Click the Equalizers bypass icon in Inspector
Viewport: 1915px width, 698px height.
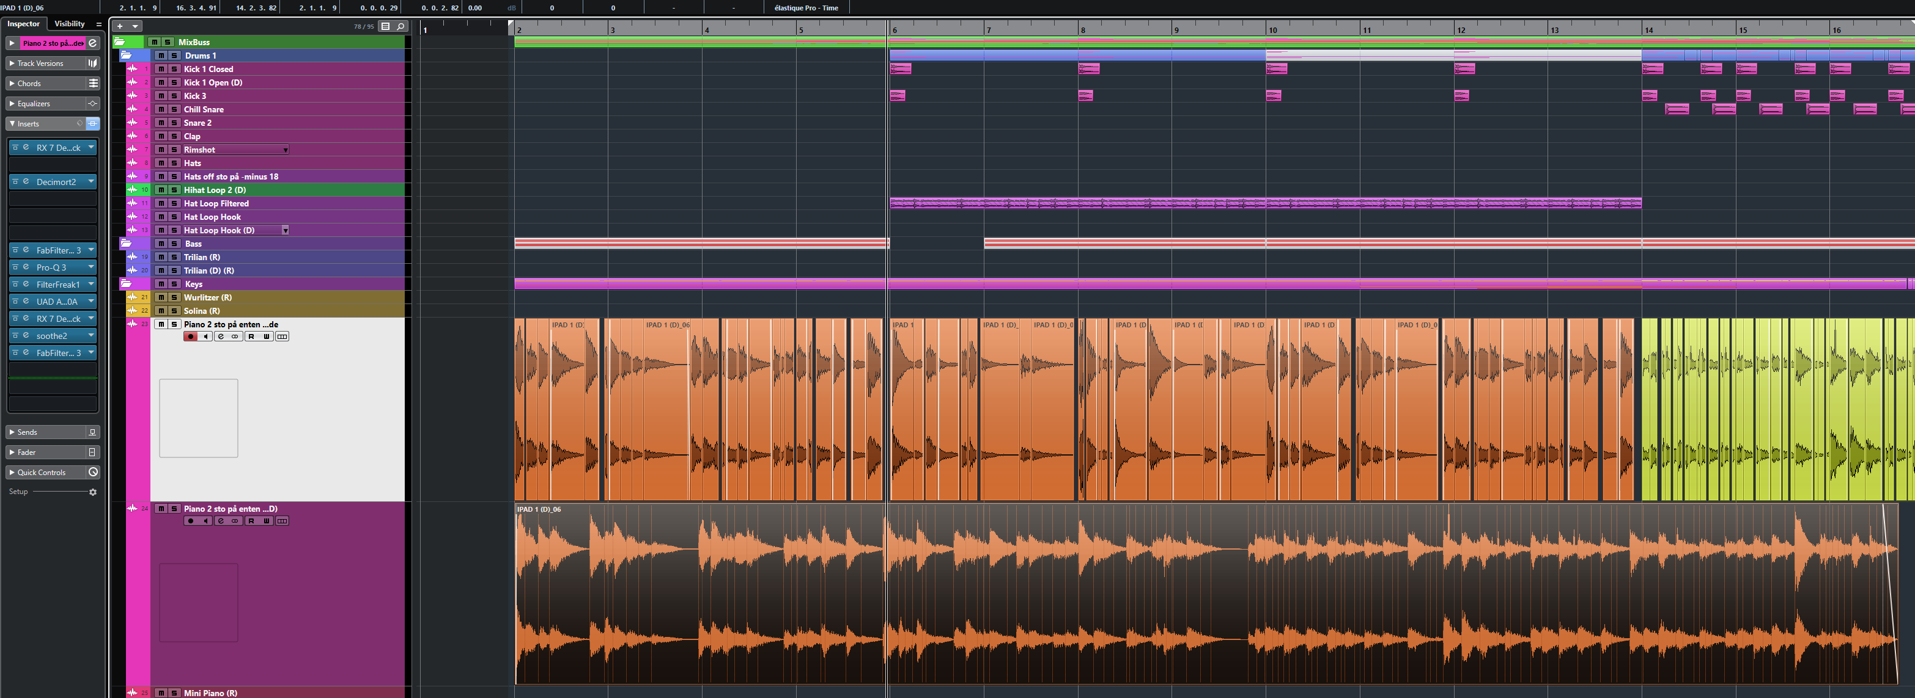point(93,104)
